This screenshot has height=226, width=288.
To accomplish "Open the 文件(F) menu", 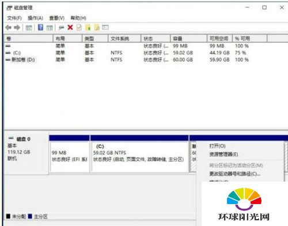I will tap(14, 18).
